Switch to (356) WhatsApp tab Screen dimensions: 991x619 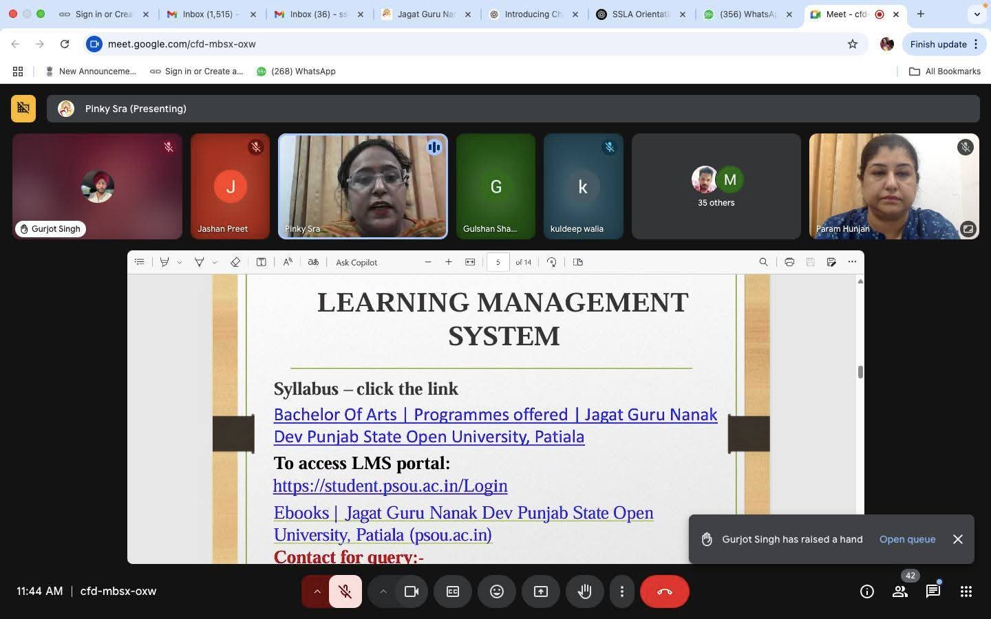749,14
